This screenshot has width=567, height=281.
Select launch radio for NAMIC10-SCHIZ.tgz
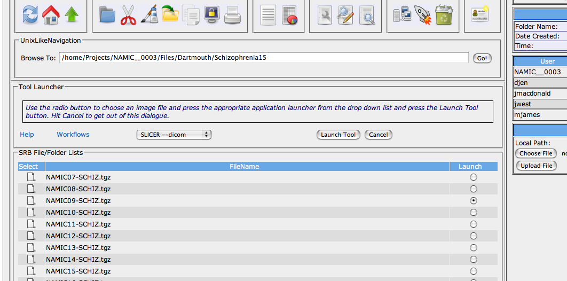pos(473,213)
